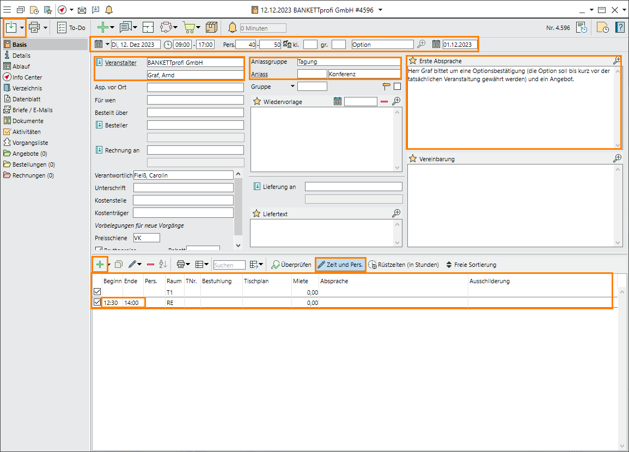Click the calendar icon in the Wiedervorlage section
This screenshot has height=452, width=629.
[338, 101]
